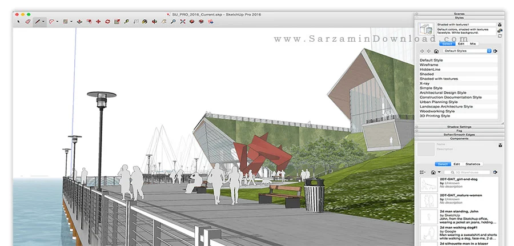Click the 3D Warehouse search field

pyautogui.click(x=467, y=172)
